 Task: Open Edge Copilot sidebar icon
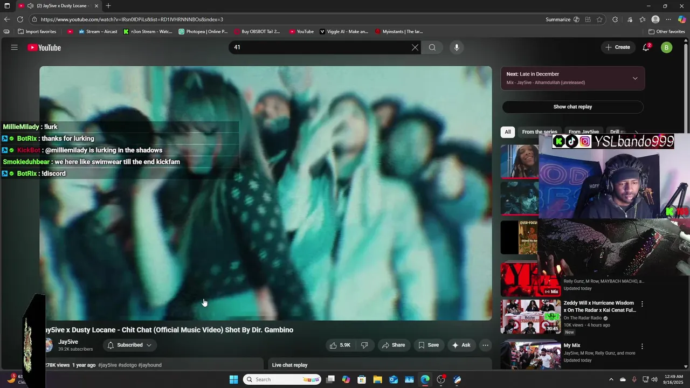(682, 19)
